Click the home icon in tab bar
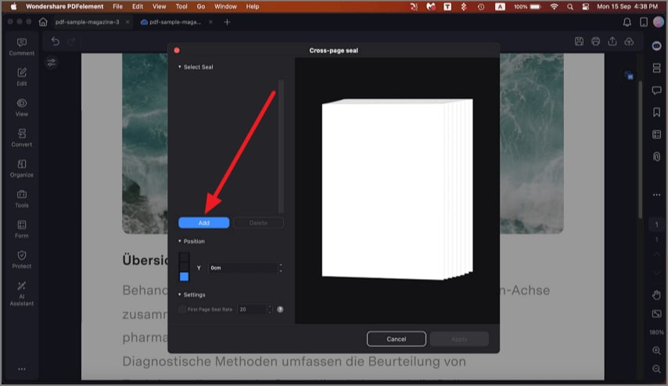The height and width of the screenshot is (386, 668). pyautogui.click(x=43, y=22)
